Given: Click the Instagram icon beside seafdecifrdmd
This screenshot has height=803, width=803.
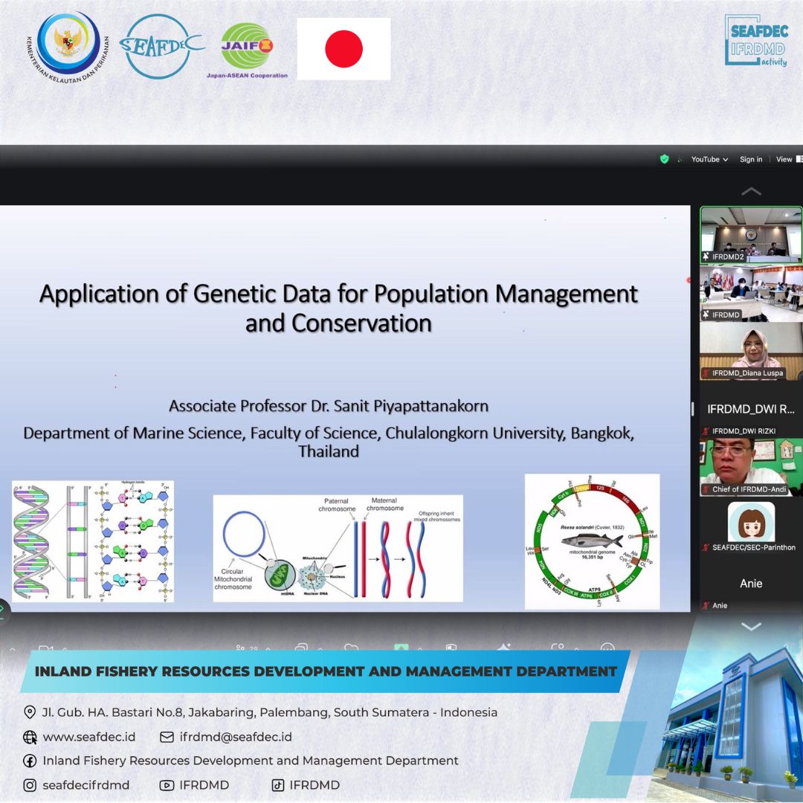Looking at the screenshot, I should tap(30, 785).
